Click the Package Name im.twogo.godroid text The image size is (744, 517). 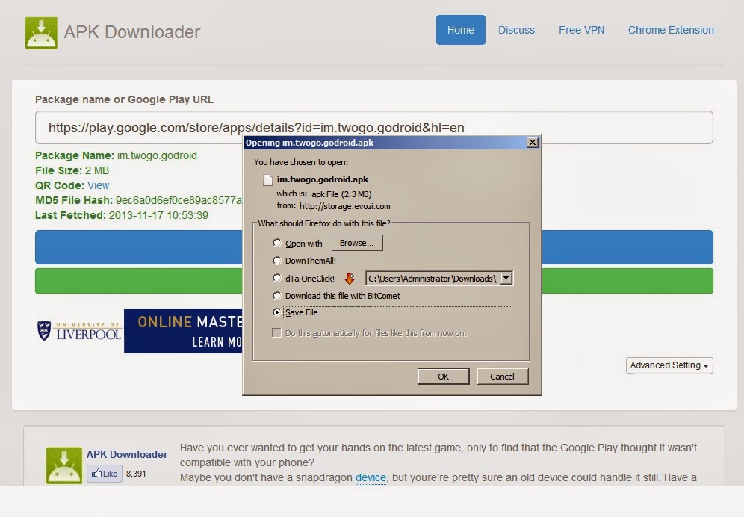tap(116, 155)
